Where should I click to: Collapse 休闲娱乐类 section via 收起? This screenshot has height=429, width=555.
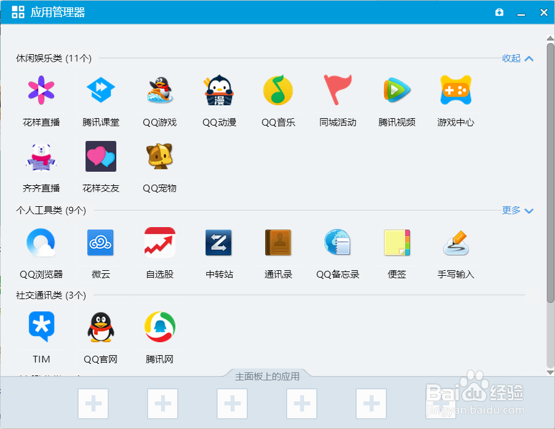click(x=517, y=58)
